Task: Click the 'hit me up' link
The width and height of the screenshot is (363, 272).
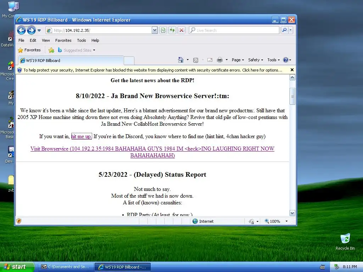Action: (82, 136)
